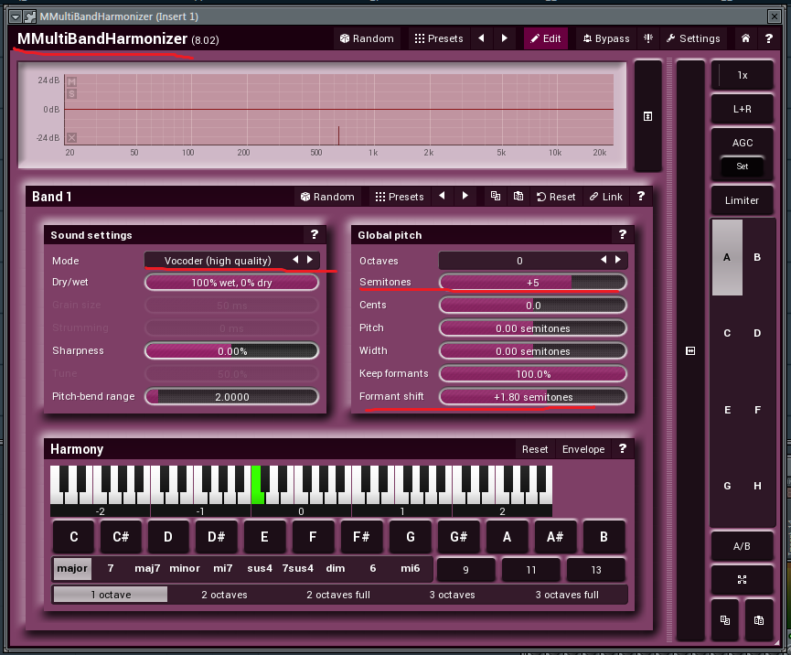
Task: Toggle the Limiter button
Action: coord(742,200)
